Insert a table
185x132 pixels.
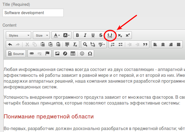tap(73, 54)
